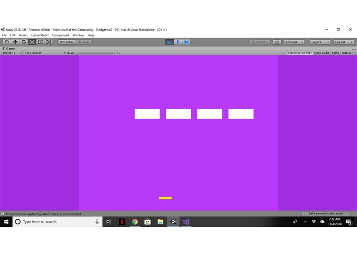Open the Collab dropdown
Screen dimensions: 357x253
pos(260,42)
